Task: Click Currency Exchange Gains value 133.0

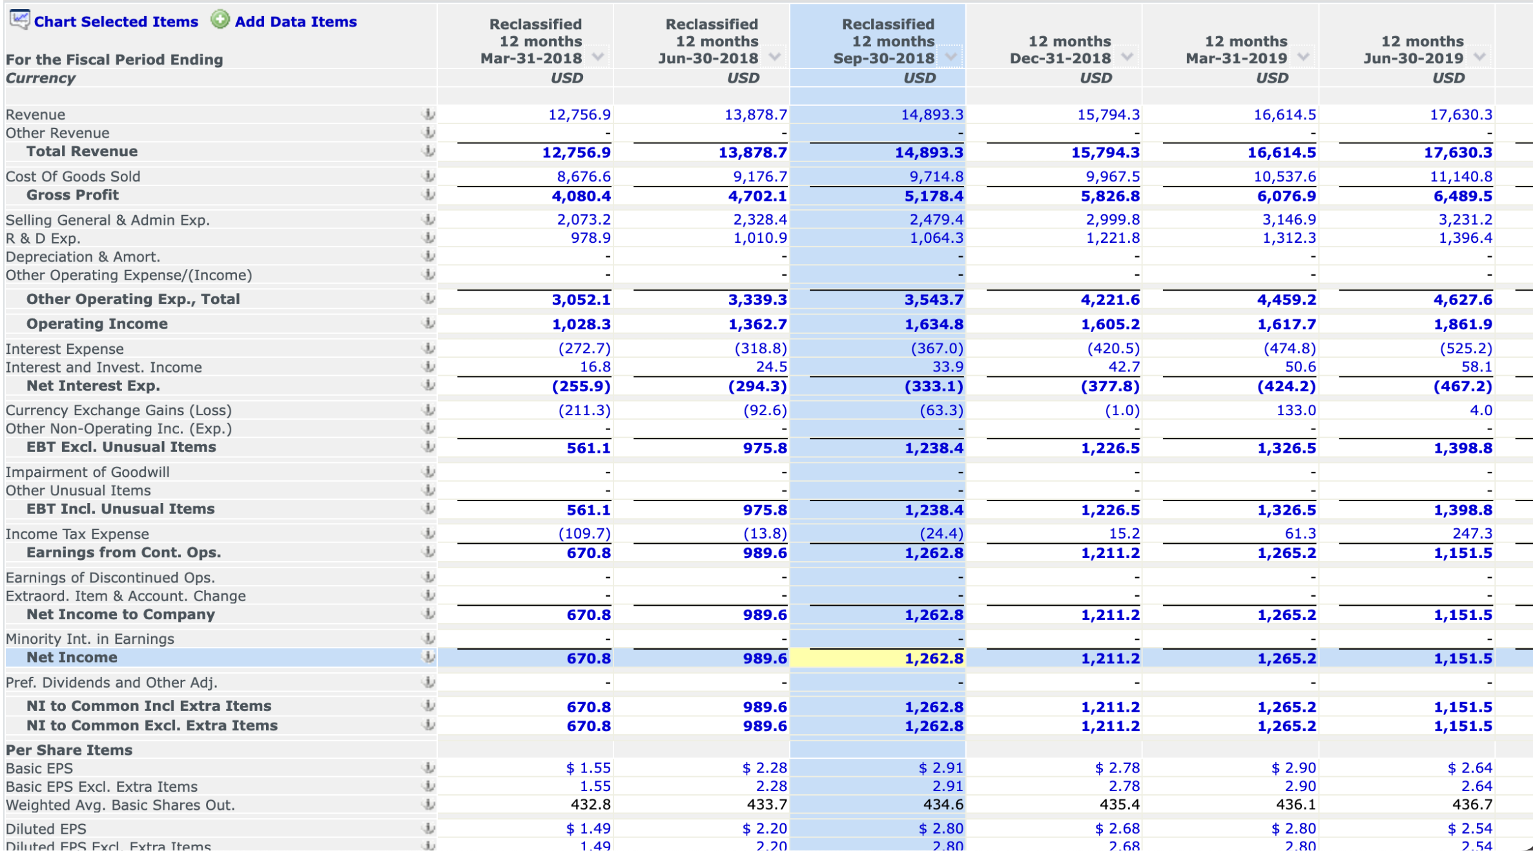Action: (1296, 411)
